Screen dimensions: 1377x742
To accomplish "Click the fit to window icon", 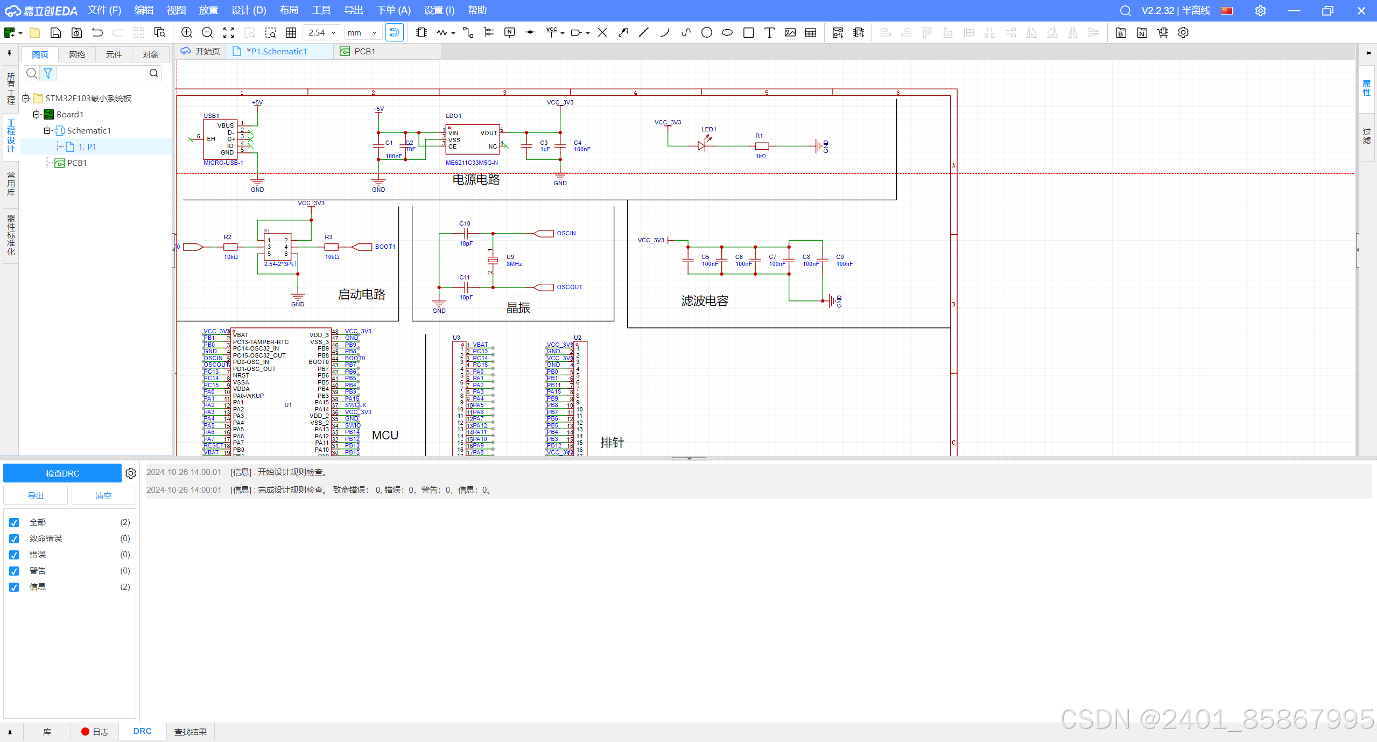I will click(228, 33).
